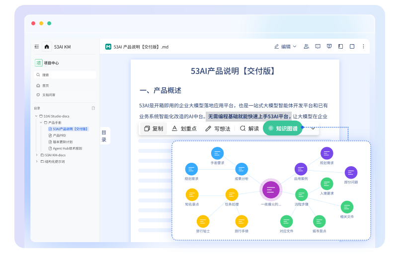Click the green M markdown file icon
This screenshot has width=400, height=258.
pos(108,47)
